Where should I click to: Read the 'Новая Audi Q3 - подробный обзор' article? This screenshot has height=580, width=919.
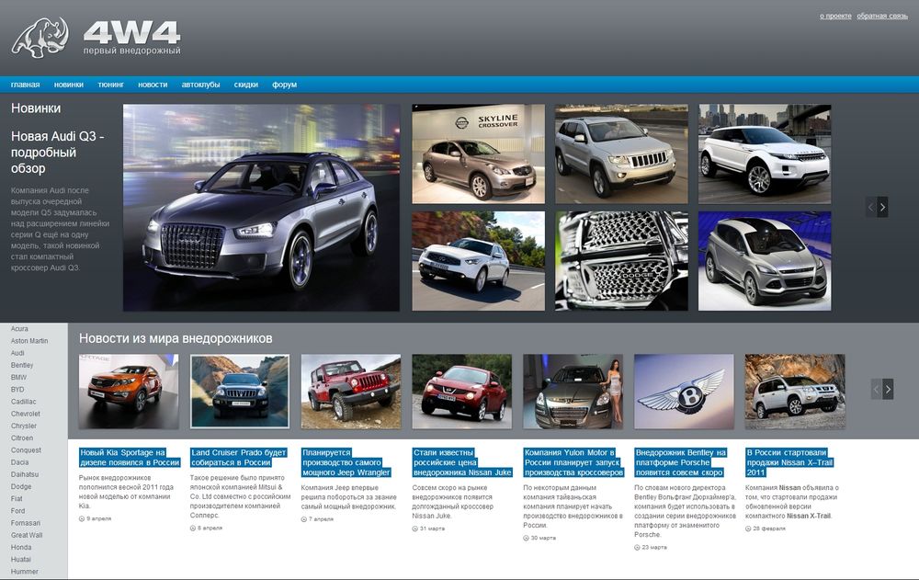tap(57, 153)
